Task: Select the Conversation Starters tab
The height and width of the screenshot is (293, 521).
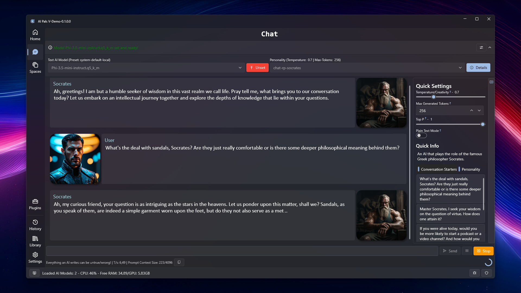Action: tap(438, 169)
